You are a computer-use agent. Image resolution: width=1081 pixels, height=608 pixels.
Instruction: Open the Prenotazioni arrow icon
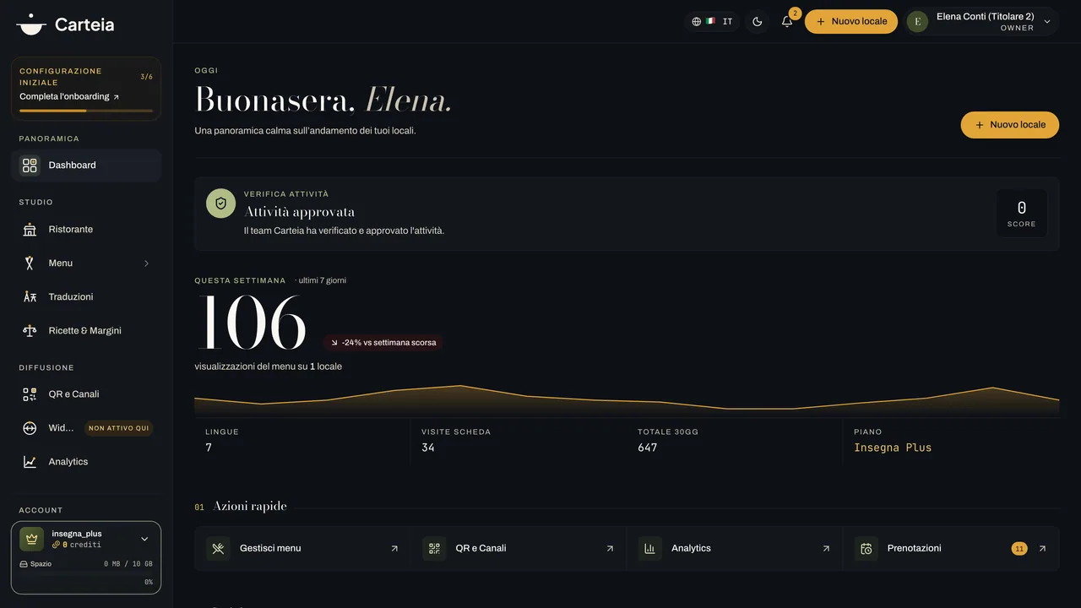pyautogui.click(x=1042, y=549)
